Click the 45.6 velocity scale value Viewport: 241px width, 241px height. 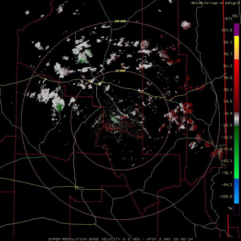pos(228,78)
